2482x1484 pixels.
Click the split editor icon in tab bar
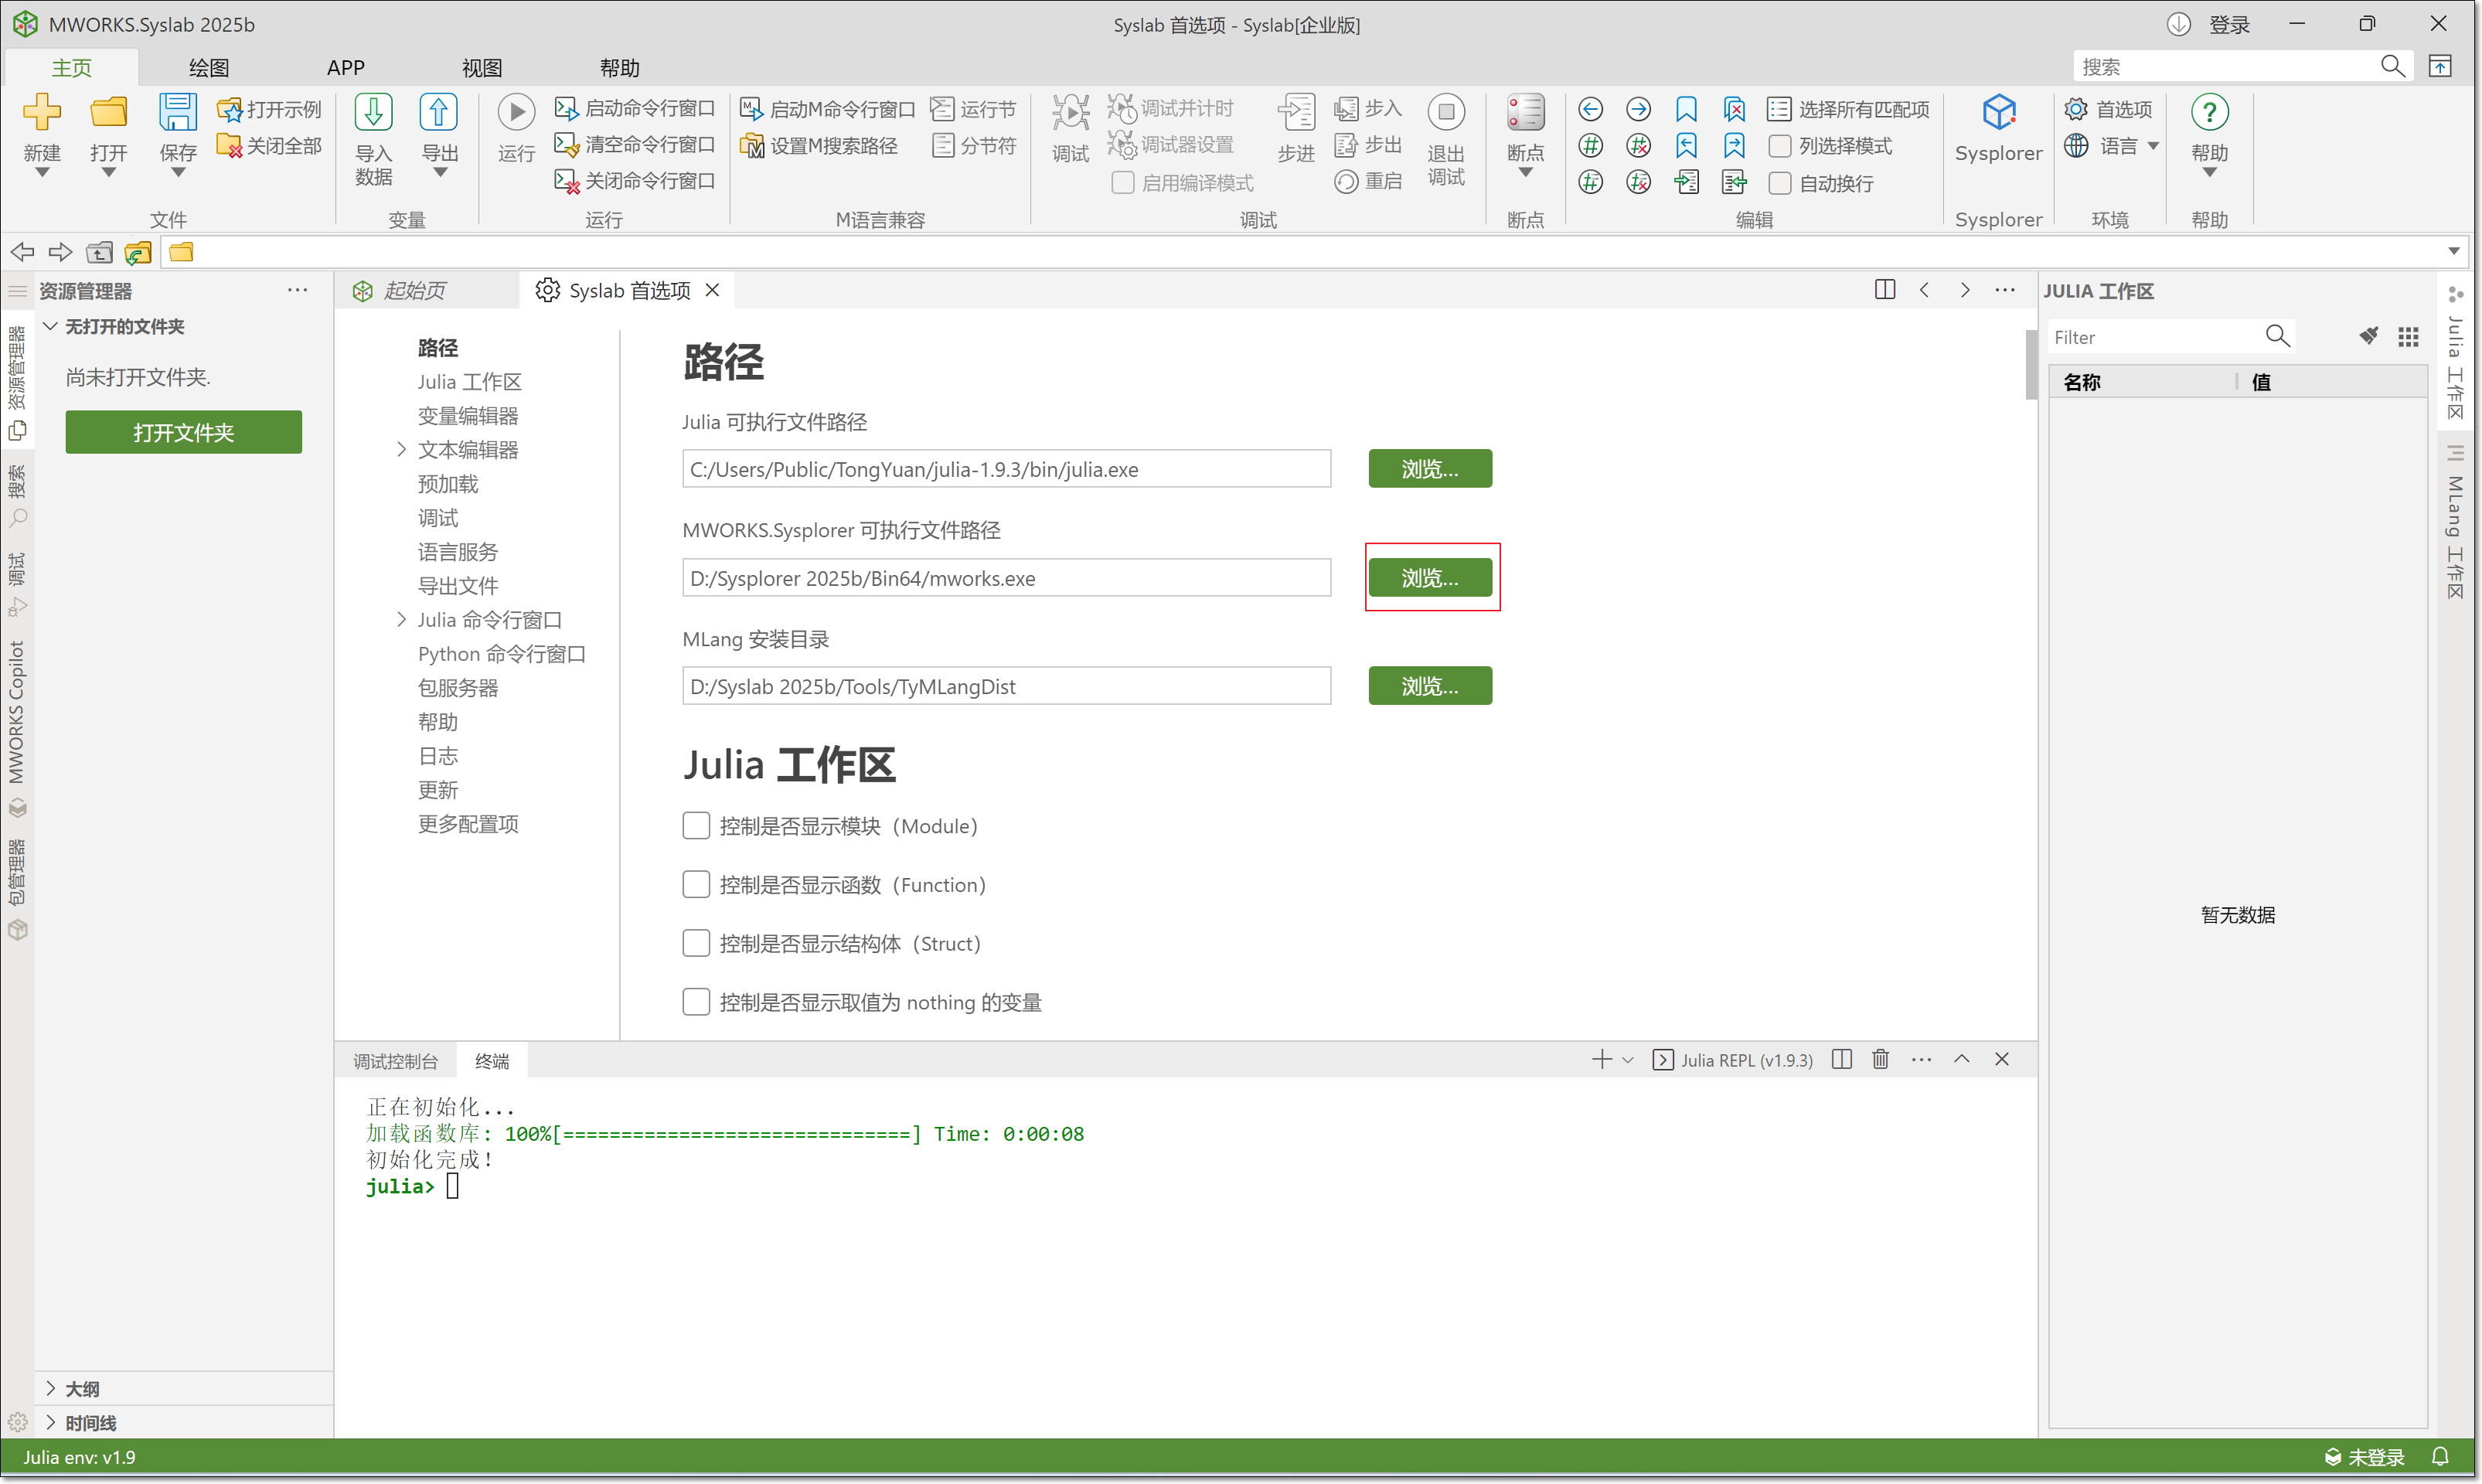[x=1884, y=290]
